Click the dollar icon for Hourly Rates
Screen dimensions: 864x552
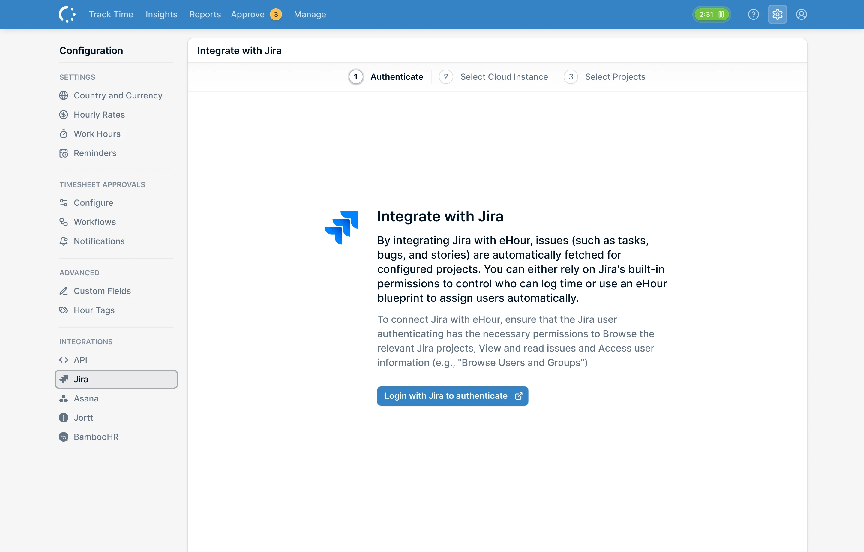pyautogui.click(x=64, y=115)
